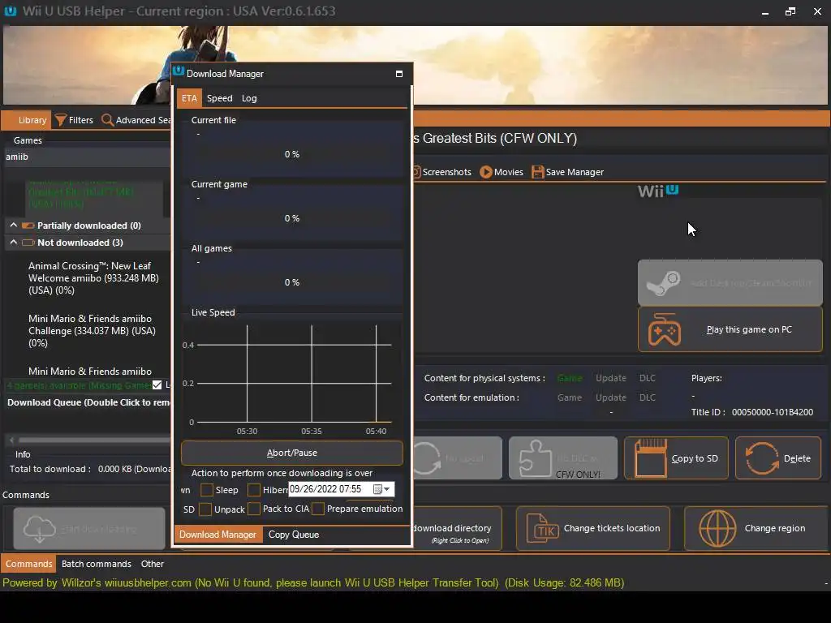Image resolution: width=831 pixels, height=623 pixels.
Task: Click the Delete button label
Action: tap(797, 458)
